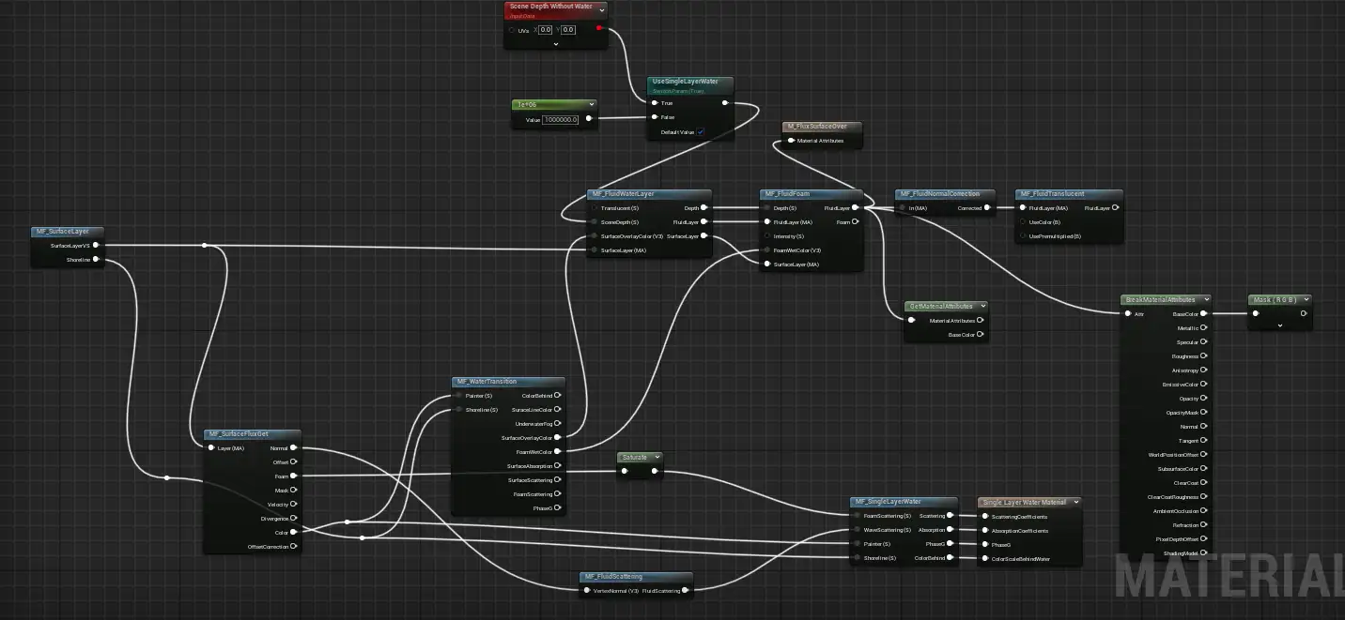Click the Single Layer Water Material dropdown chevron
The width and height of the screenshot is (1345, 620).
[x=1074, y=503]
